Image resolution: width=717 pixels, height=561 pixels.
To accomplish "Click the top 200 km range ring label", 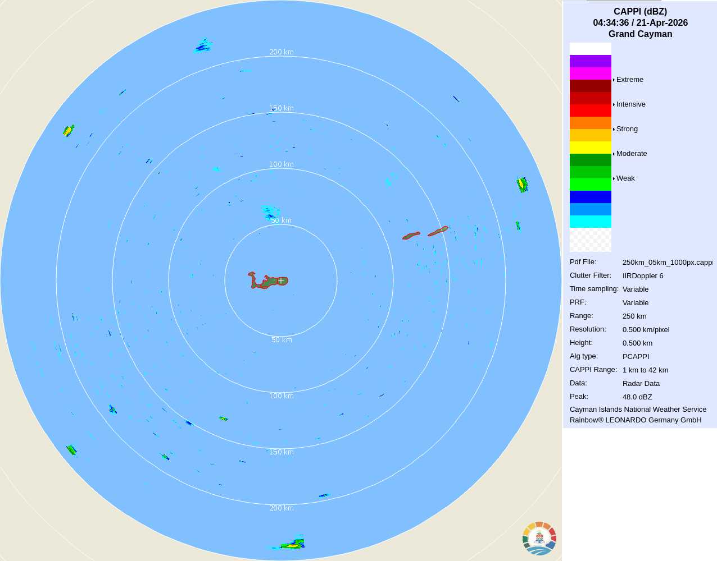I will 281,52.
